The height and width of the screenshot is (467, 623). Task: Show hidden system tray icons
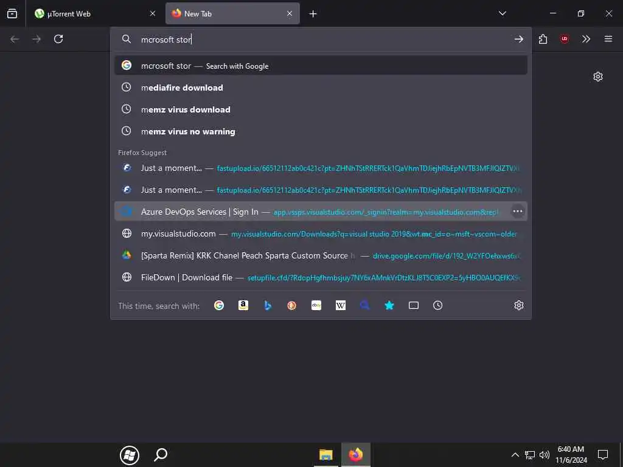(515, 455)
